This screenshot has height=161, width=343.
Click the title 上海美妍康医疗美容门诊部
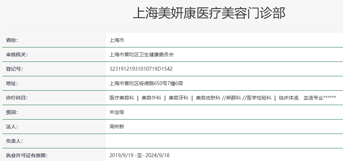point(209,13)
